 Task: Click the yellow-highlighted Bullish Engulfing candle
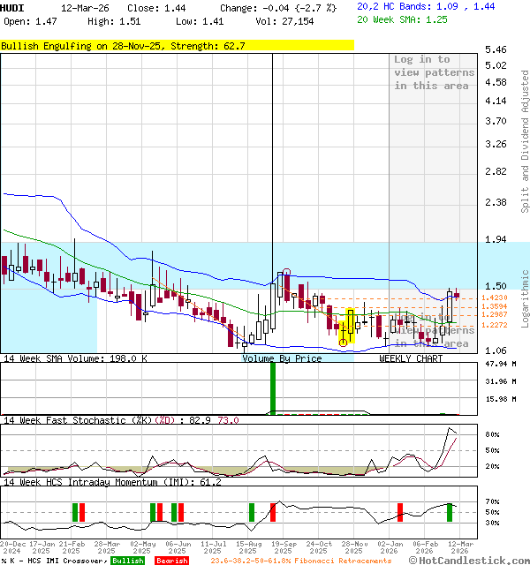click(350, 326)
